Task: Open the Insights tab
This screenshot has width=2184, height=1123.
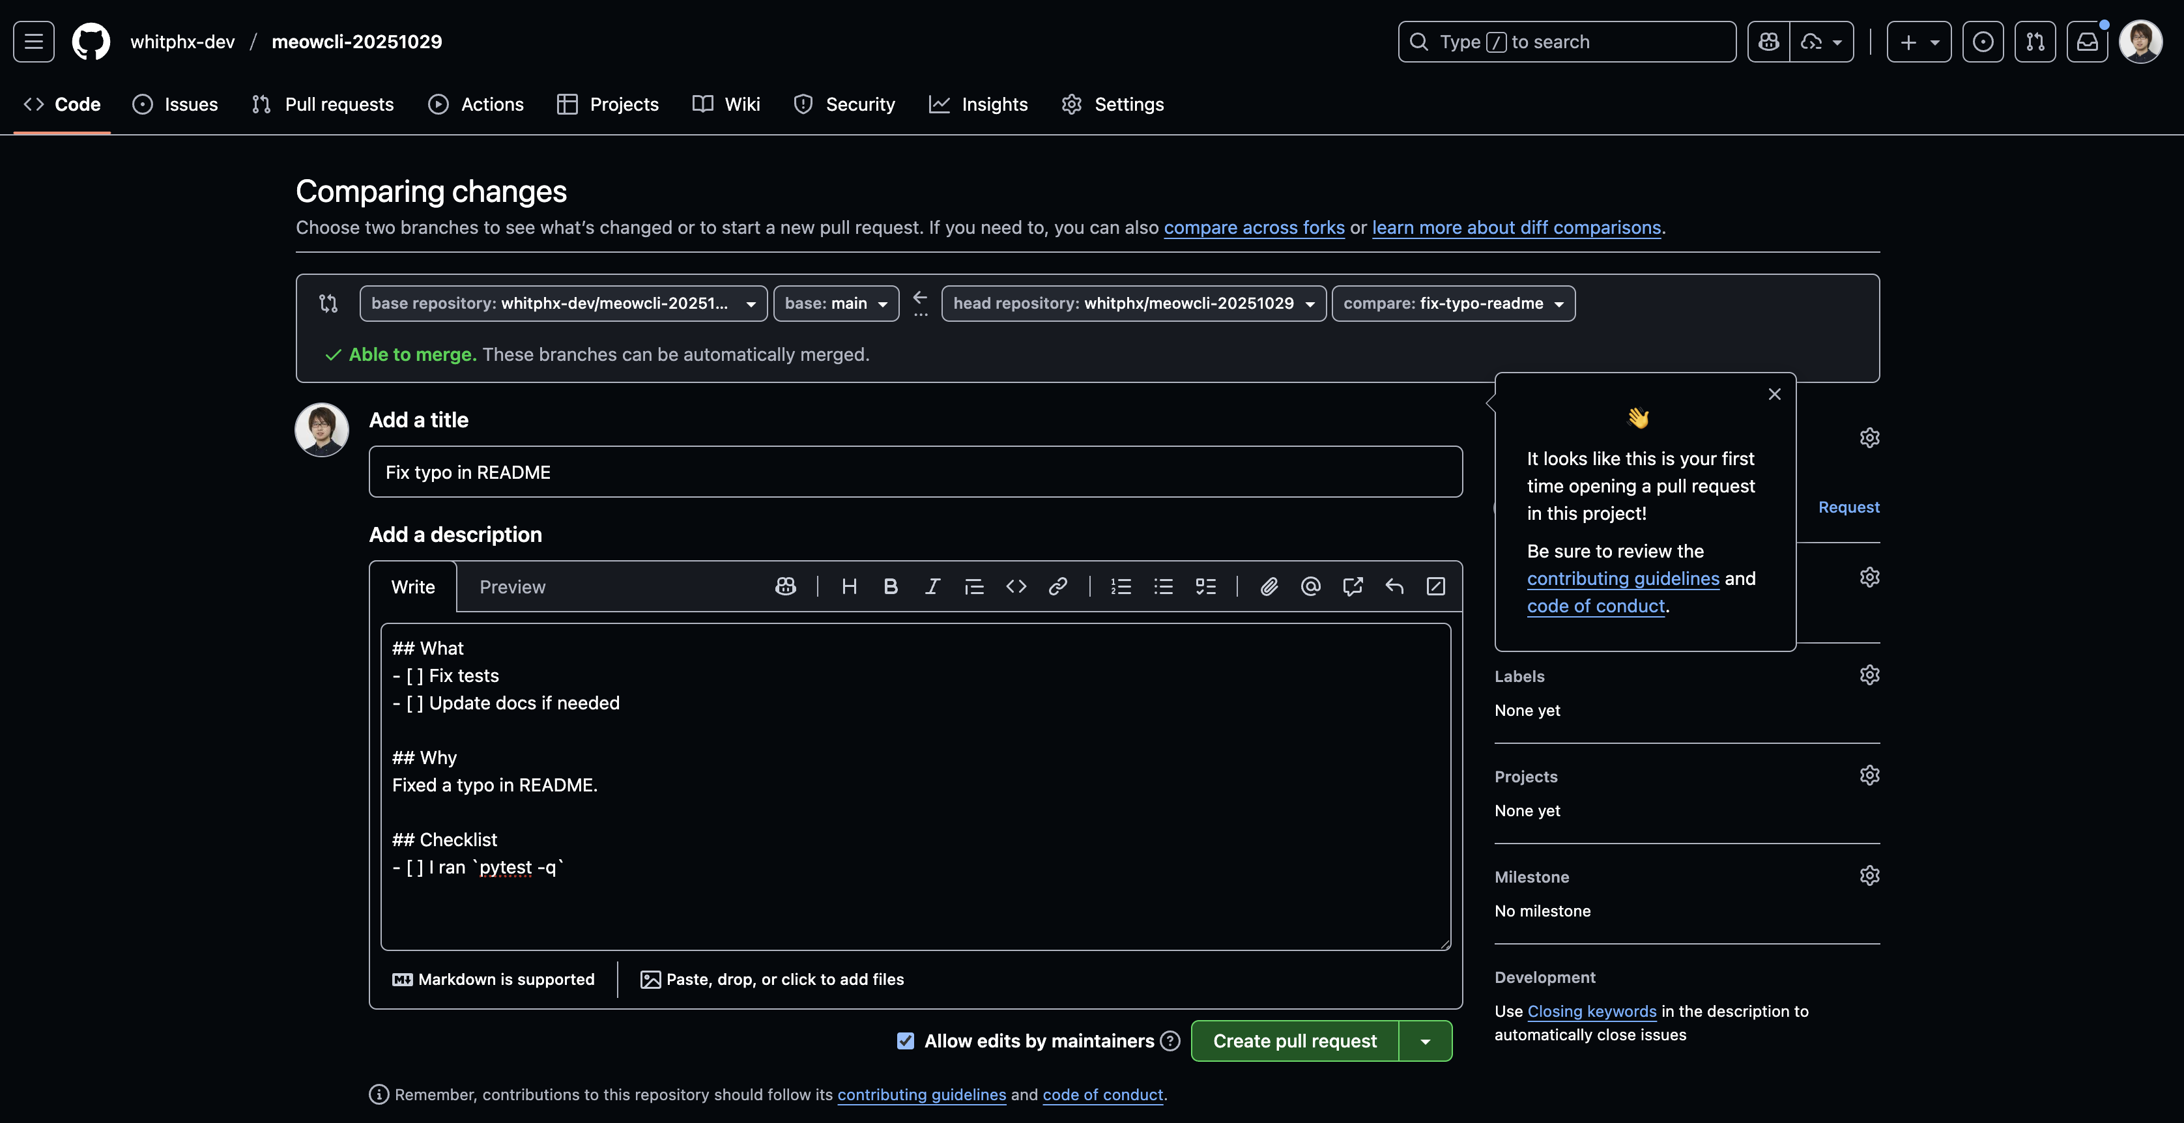Action: point(979,104)
